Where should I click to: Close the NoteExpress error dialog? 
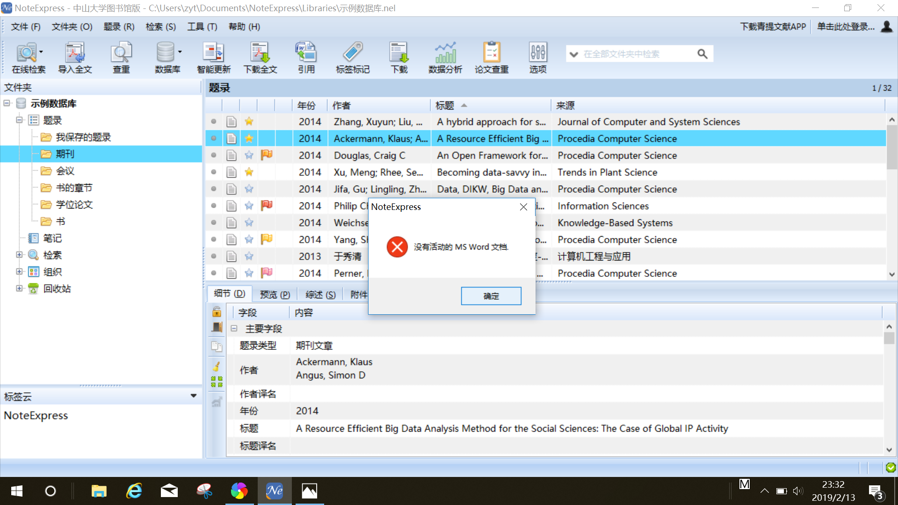(523, 207)
